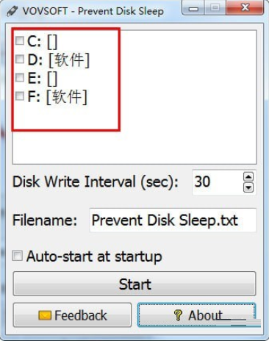Screen dimensions: 269x341
Task: Click the envelope icon on Feedback button
Action: point(45,315)
